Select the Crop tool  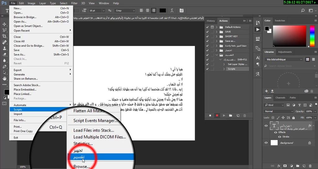(x=4, y=36)
